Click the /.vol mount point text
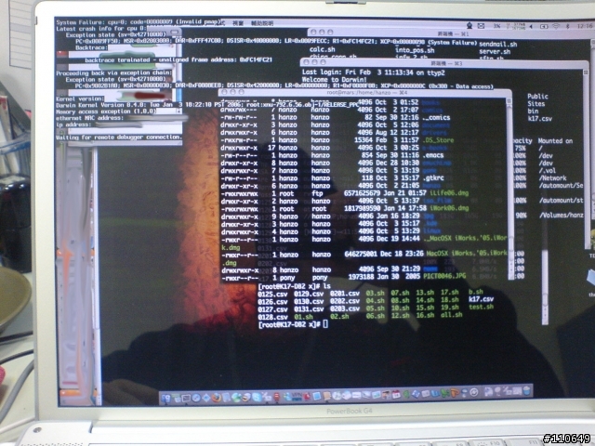This screenshot has height=446, width=595. 548,170
